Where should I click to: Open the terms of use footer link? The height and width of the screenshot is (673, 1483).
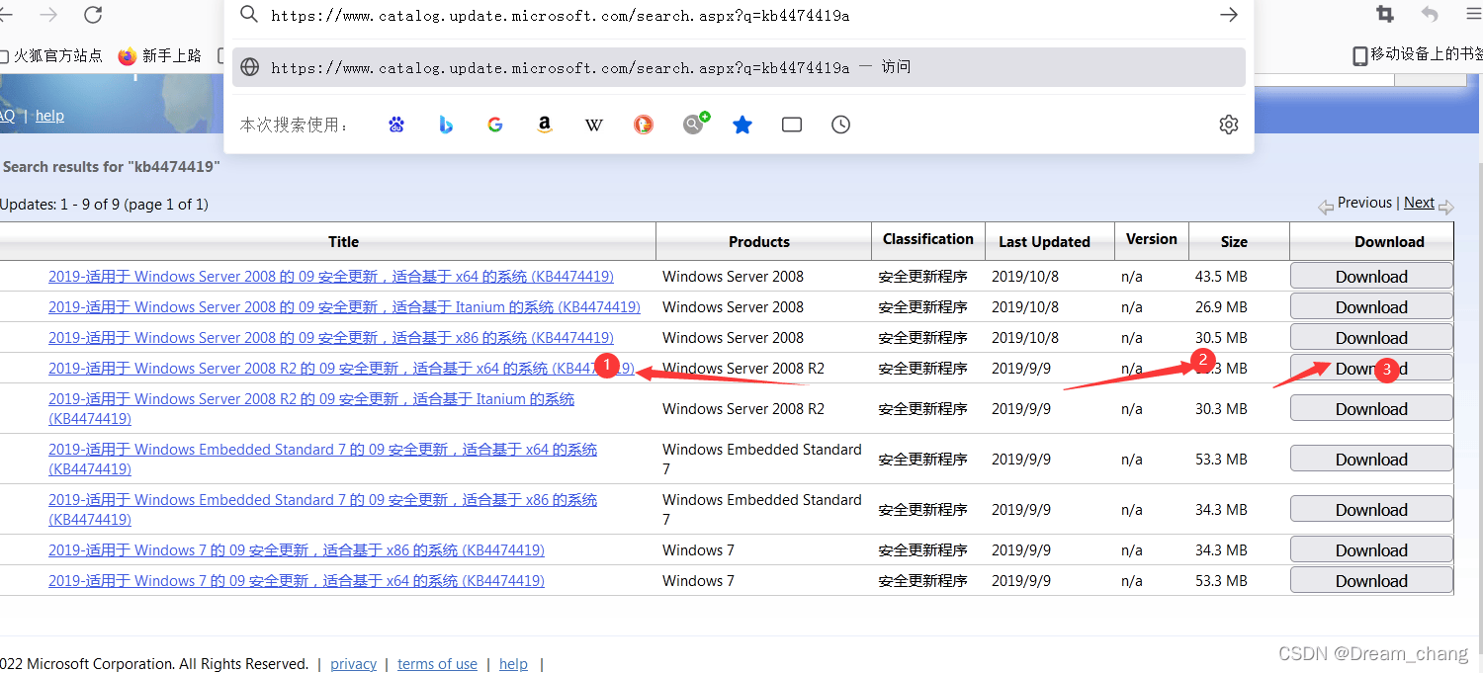point(437,664)
